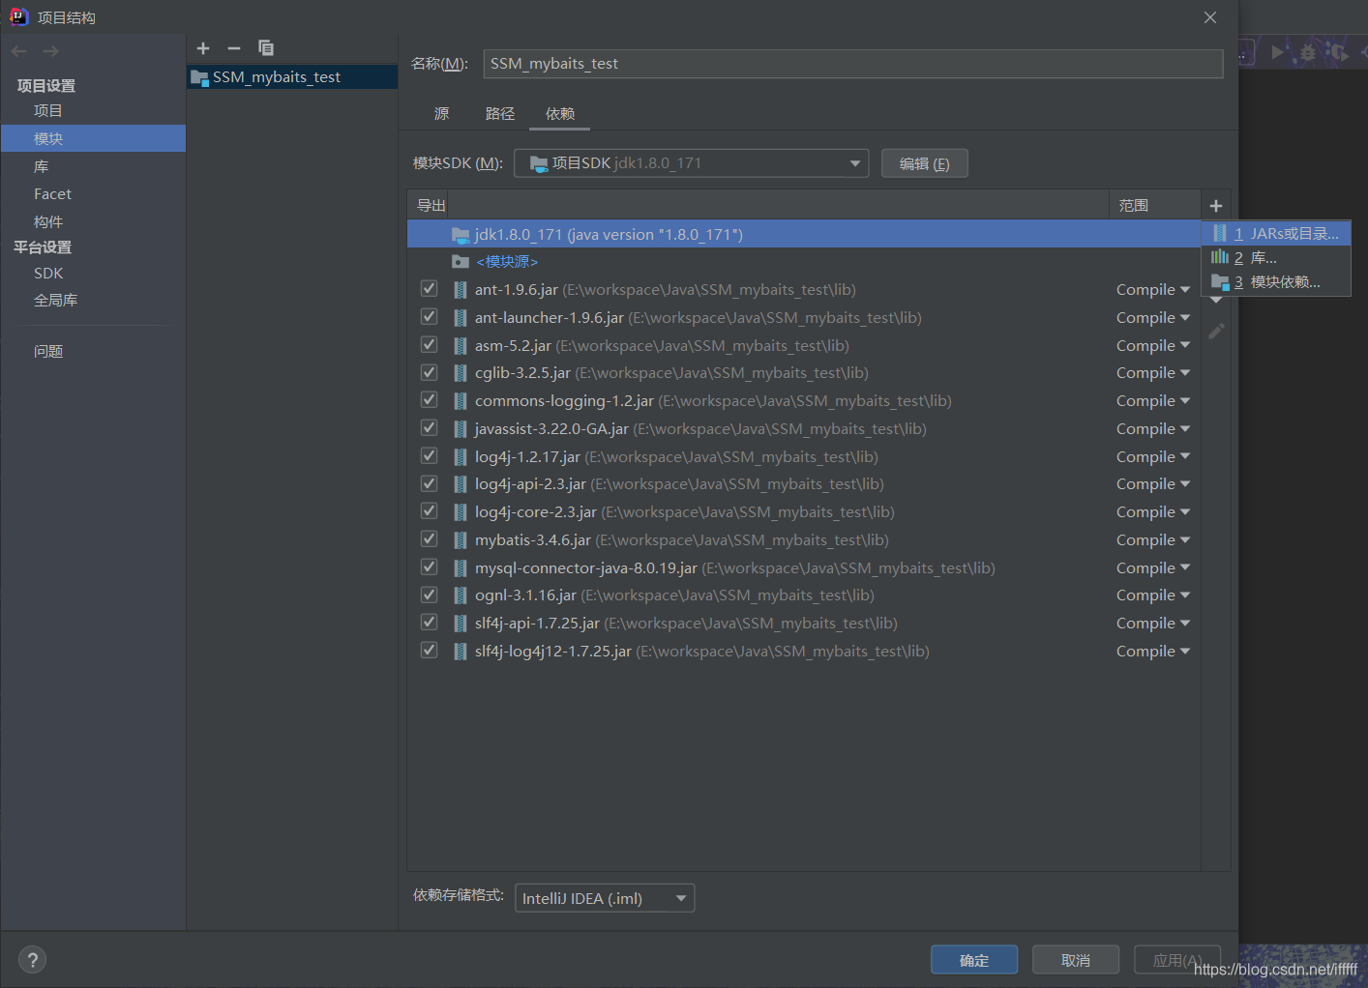This screenshot has width=1368, height=988.
Task: Copy the selected module icon
Action: pyautogui.click(x=266, y=48)
